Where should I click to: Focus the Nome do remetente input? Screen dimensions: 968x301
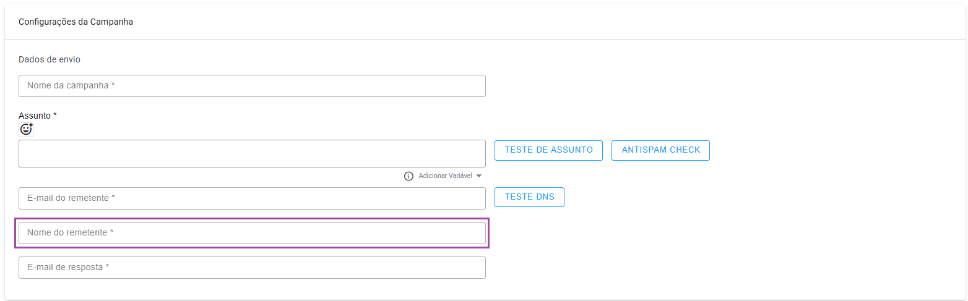click(x=252, y=233)
